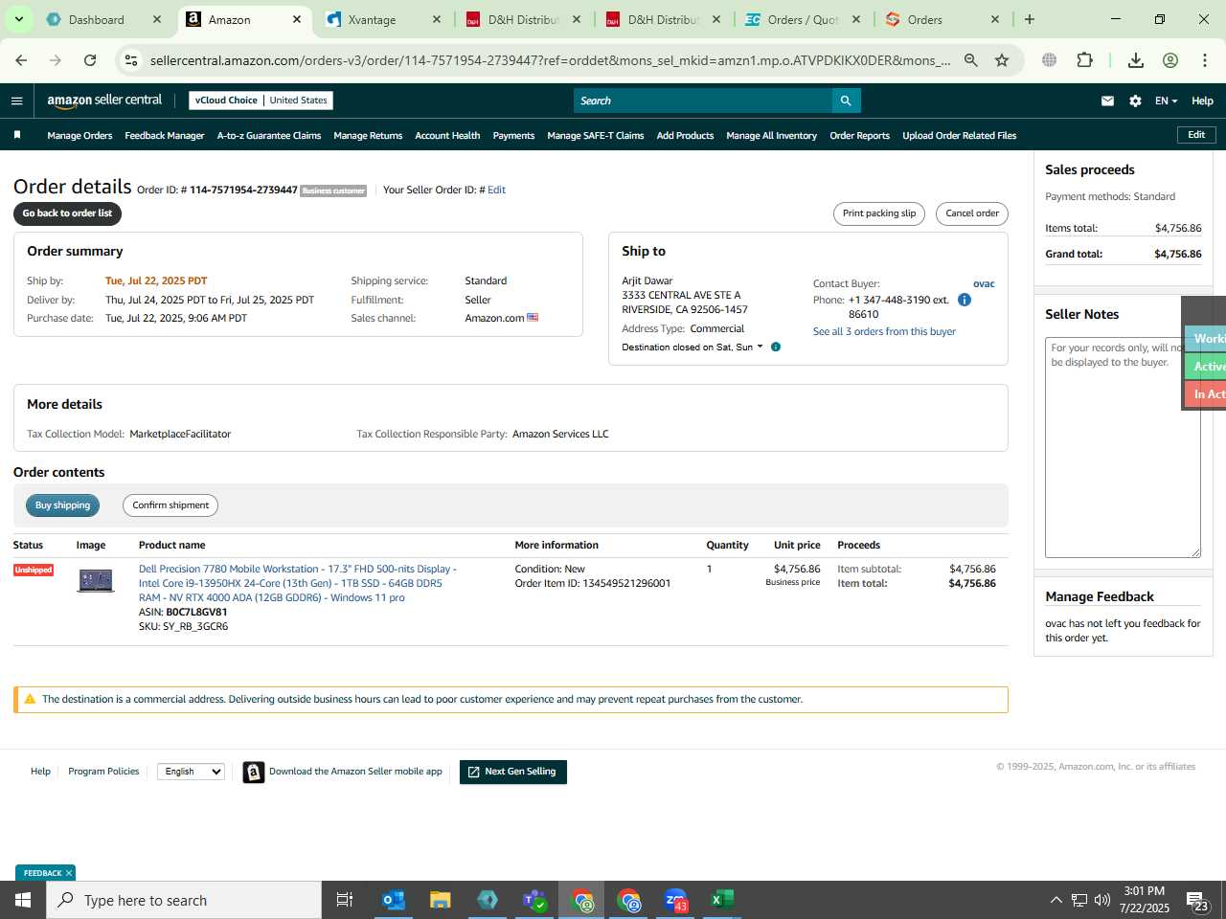Click info icon next to phone number

coord(965,300)
